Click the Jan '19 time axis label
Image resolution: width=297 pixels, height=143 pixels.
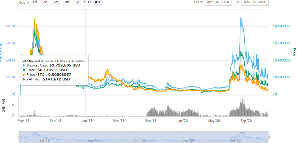click(87, 120)
